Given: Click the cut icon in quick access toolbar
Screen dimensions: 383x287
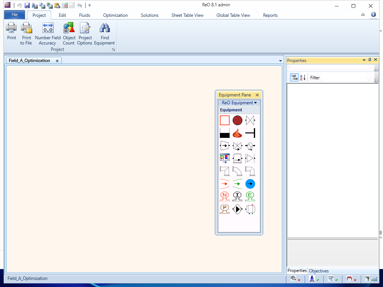Looking at the screenshot, I should [35, 5].
